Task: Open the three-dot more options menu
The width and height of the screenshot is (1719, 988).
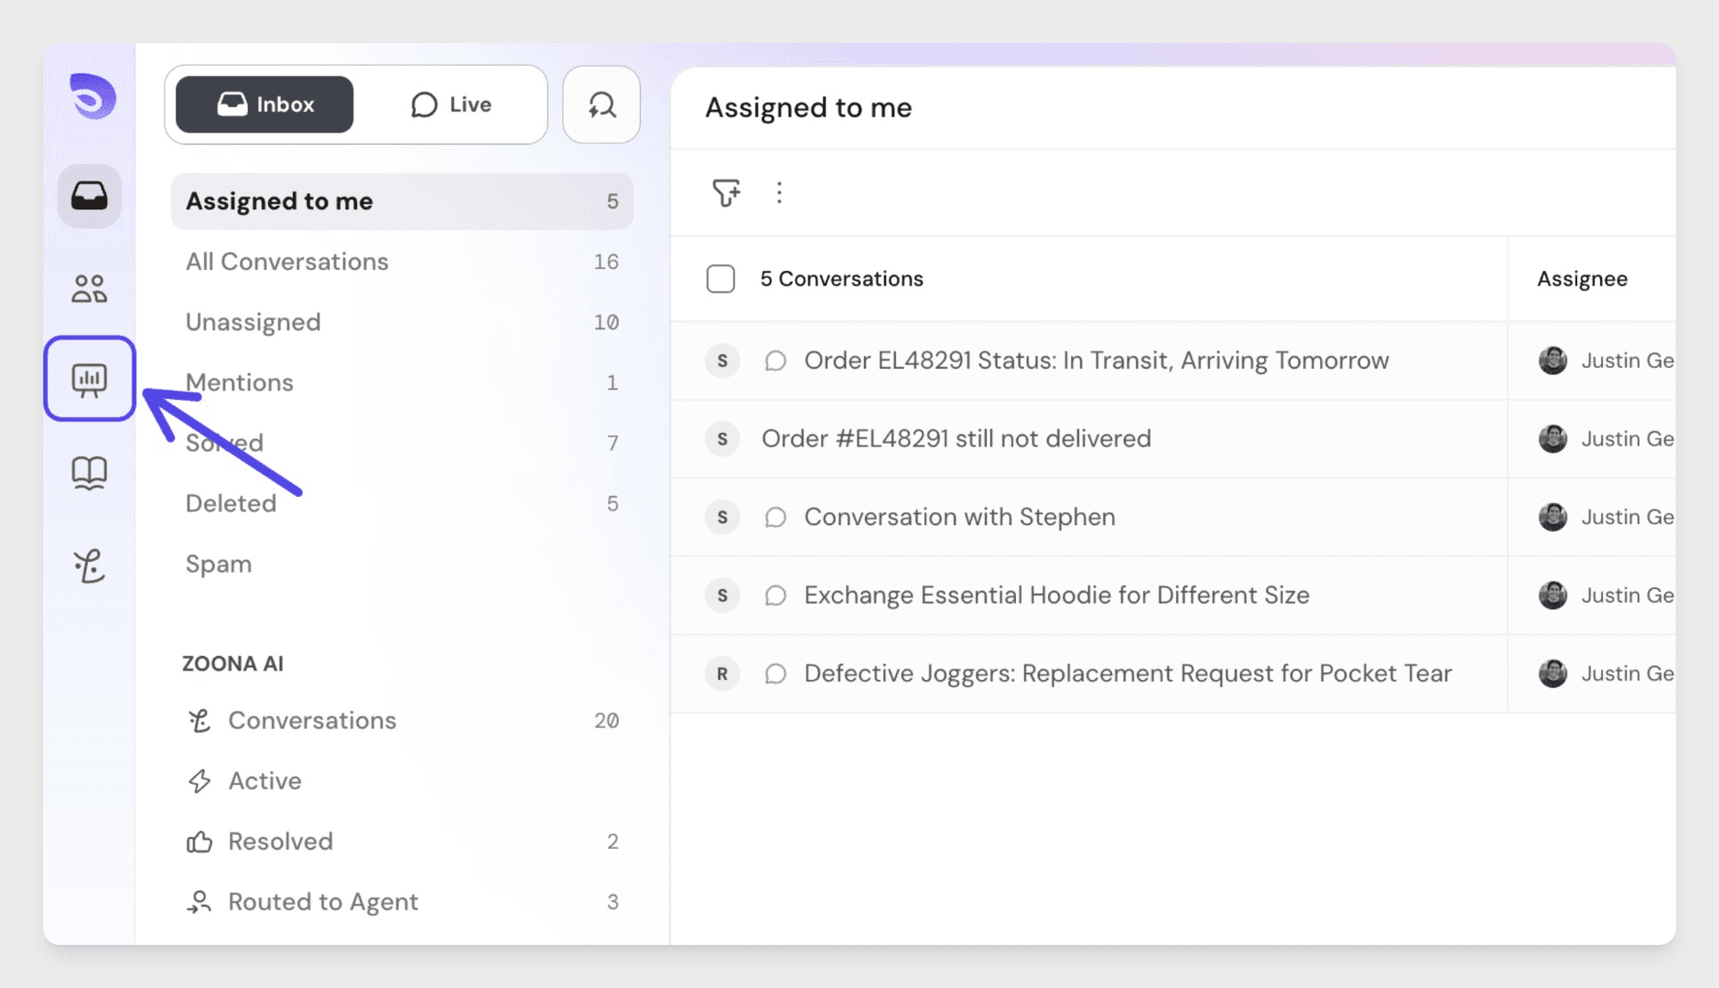Action: tap(779, 193)
